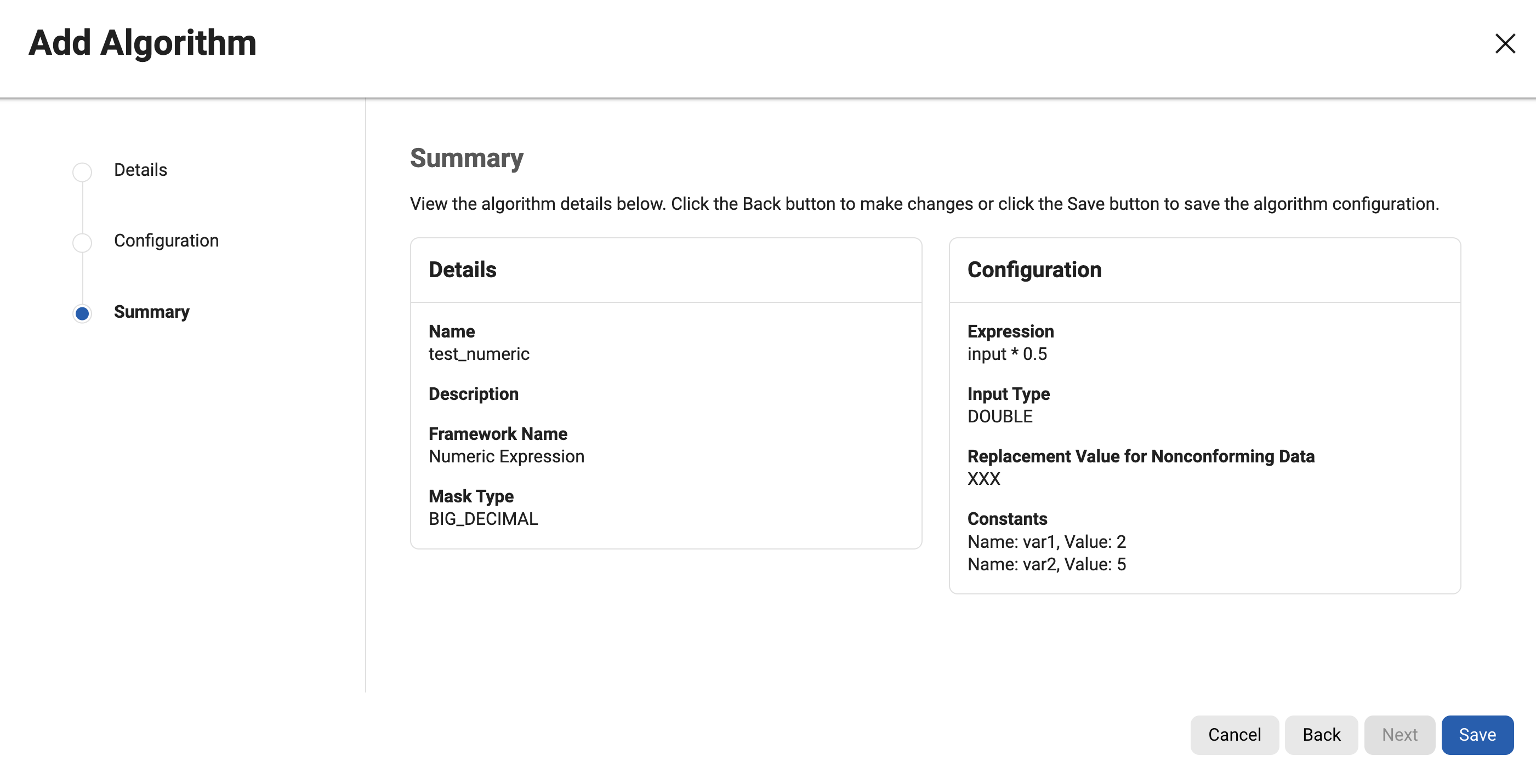Click the Summary page heading

click(x=467, y=158)
